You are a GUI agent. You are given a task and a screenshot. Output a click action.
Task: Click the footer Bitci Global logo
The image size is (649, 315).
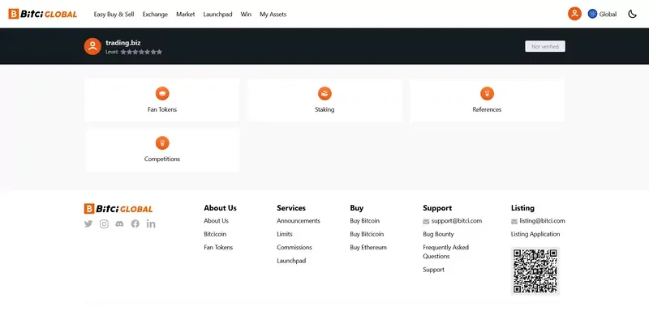click(118, 209)
